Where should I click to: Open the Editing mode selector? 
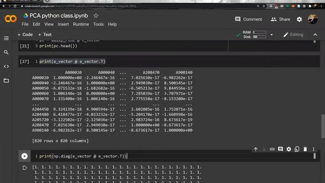pos(294,35)
